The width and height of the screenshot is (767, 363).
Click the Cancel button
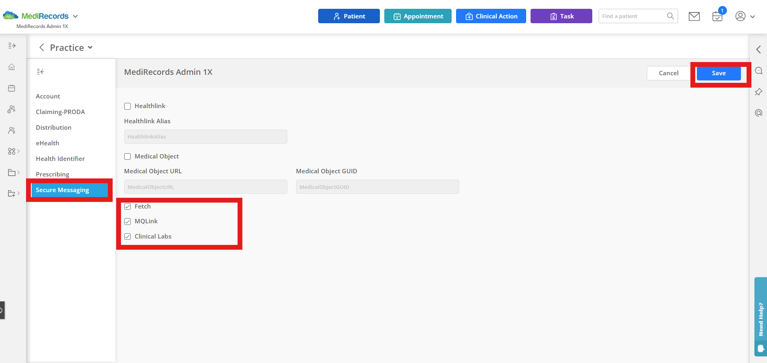click(x=668, y=73)
